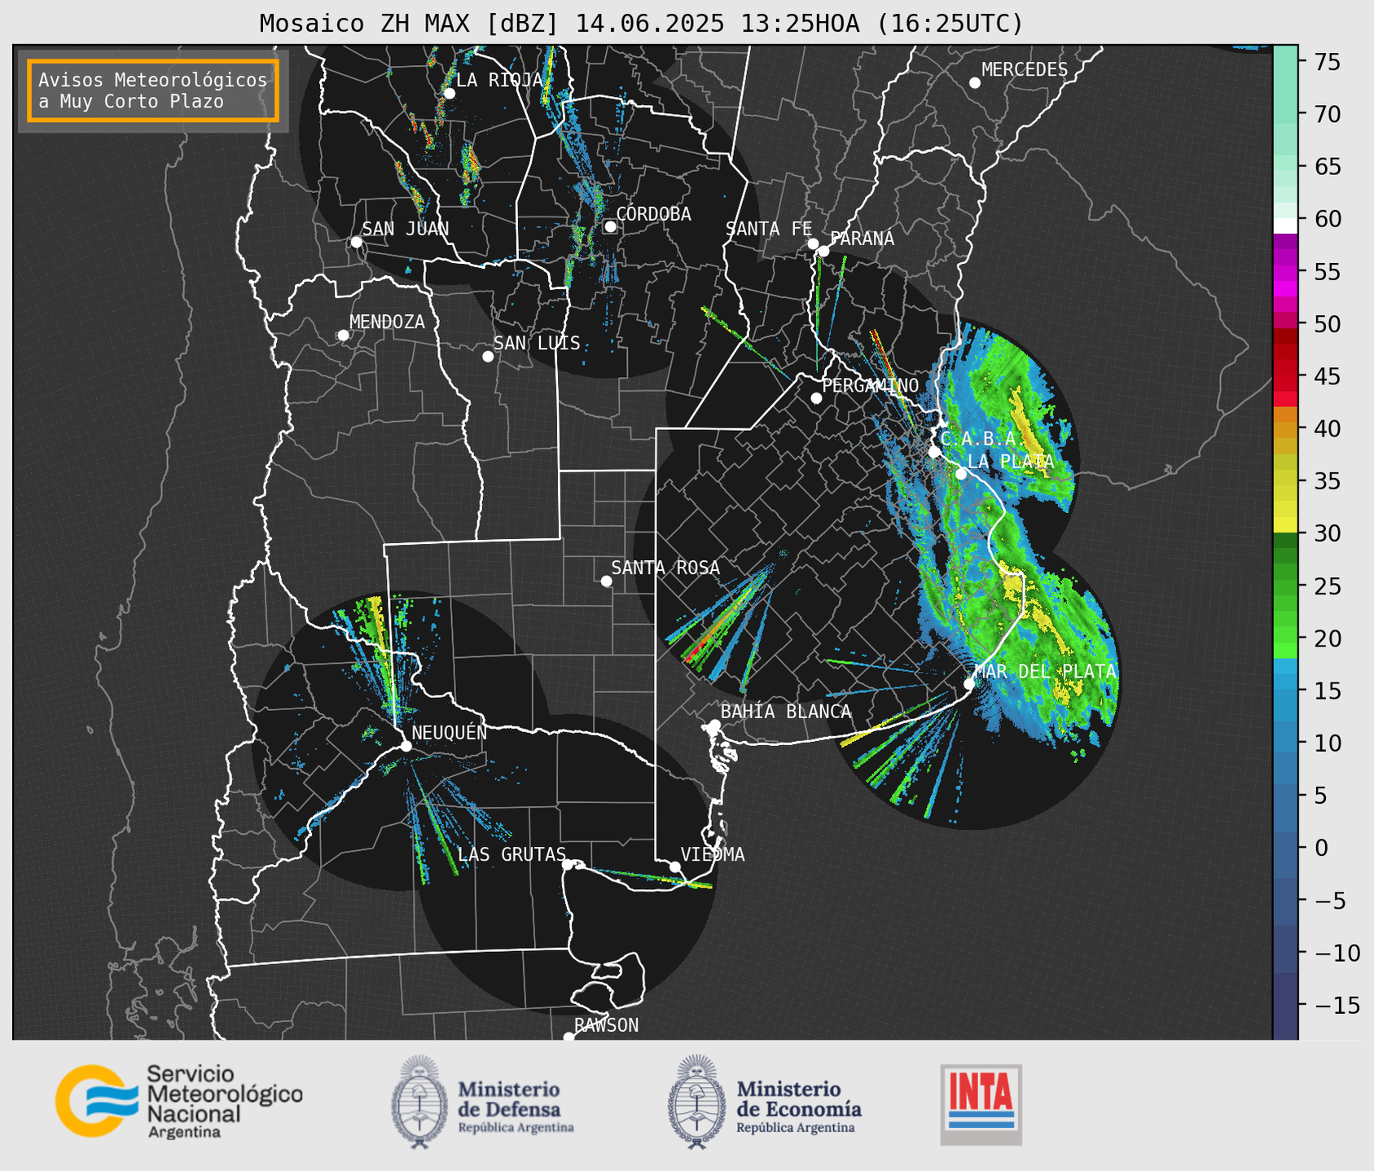Click the Santa Fe city marker
Screen dimensions: 1374x1171
tap(813, 243)
